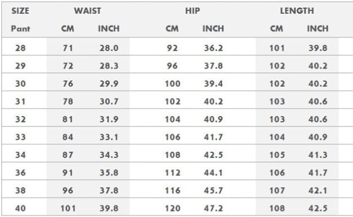Screen dimensions: 353x217
Task: Select size 28 in the Pant column
Action: click(20, 48)
